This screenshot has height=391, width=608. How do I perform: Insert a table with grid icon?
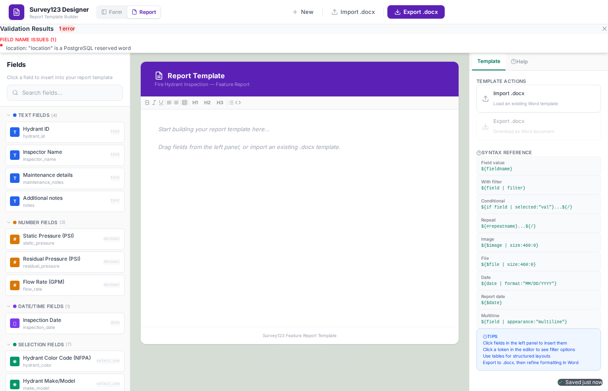(x=185, y=103)
